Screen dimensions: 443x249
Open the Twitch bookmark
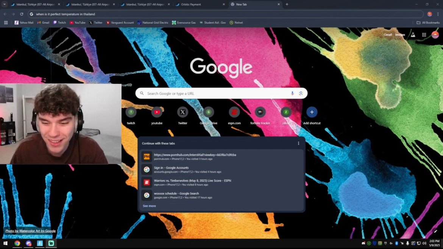click(59, 23)
